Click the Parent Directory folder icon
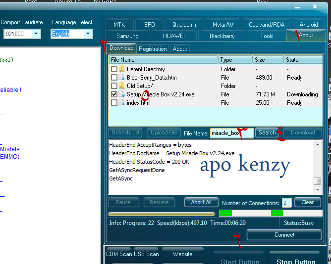The image size is (331, 264). pyautogui.click(x=122, y=69)
